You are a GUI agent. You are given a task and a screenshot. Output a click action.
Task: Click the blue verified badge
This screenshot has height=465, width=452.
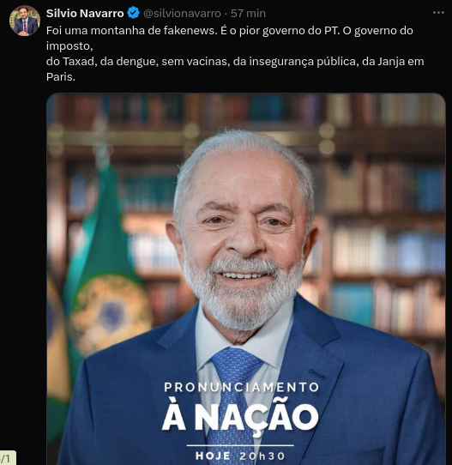click(133, 13)
